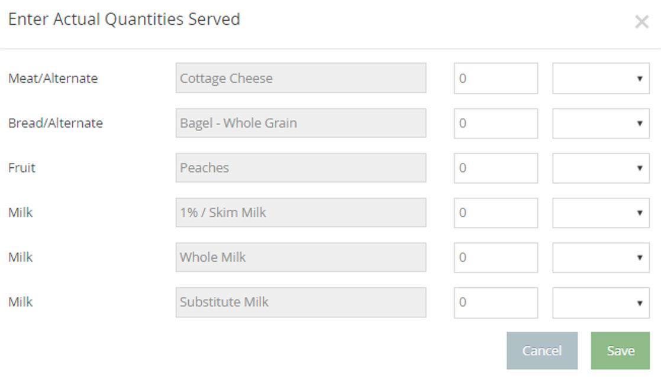Expand the unit dropdown for Whole Milk
The image size is (661, 377).
pos(601,258)
